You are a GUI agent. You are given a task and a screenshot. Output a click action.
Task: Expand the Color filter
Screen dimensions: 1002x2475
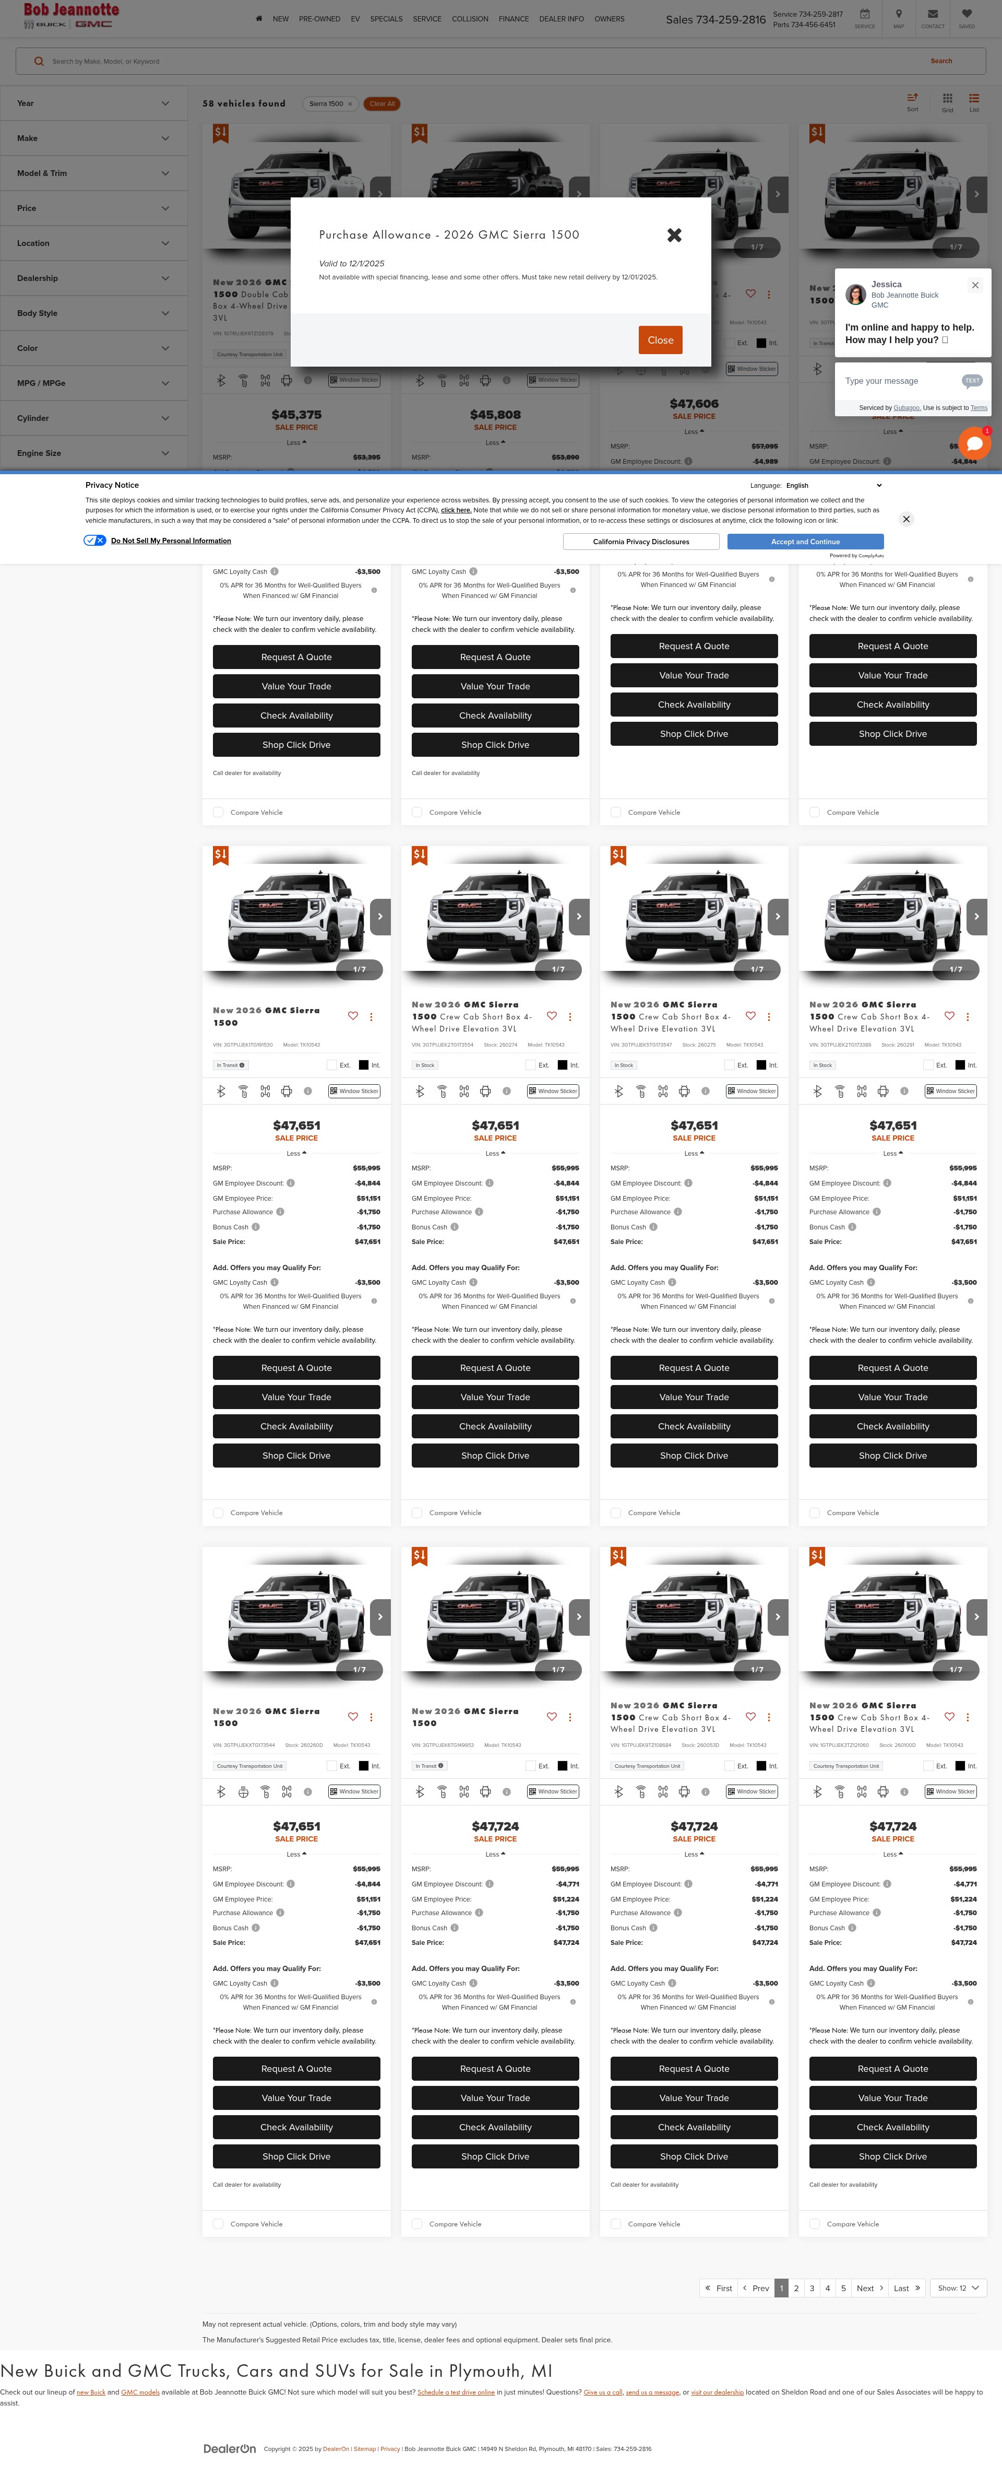click(94, 348)
